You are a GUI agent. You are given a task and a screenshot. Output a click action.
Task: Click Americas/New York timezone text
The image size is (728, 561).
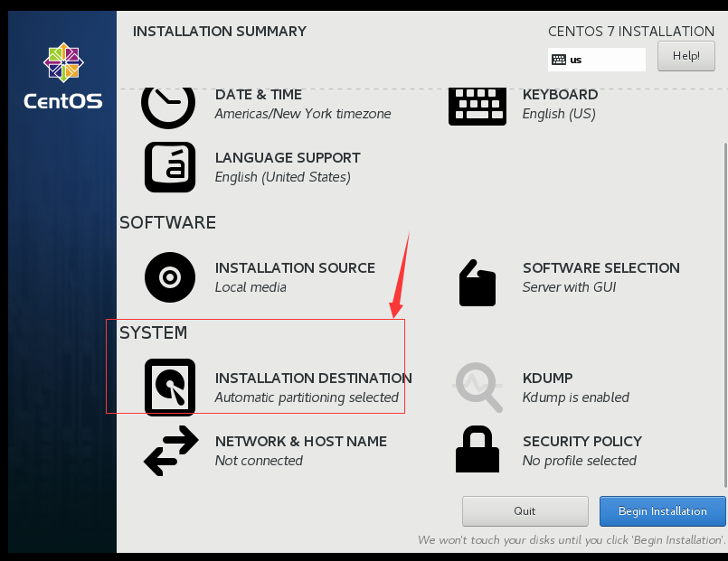303,114
